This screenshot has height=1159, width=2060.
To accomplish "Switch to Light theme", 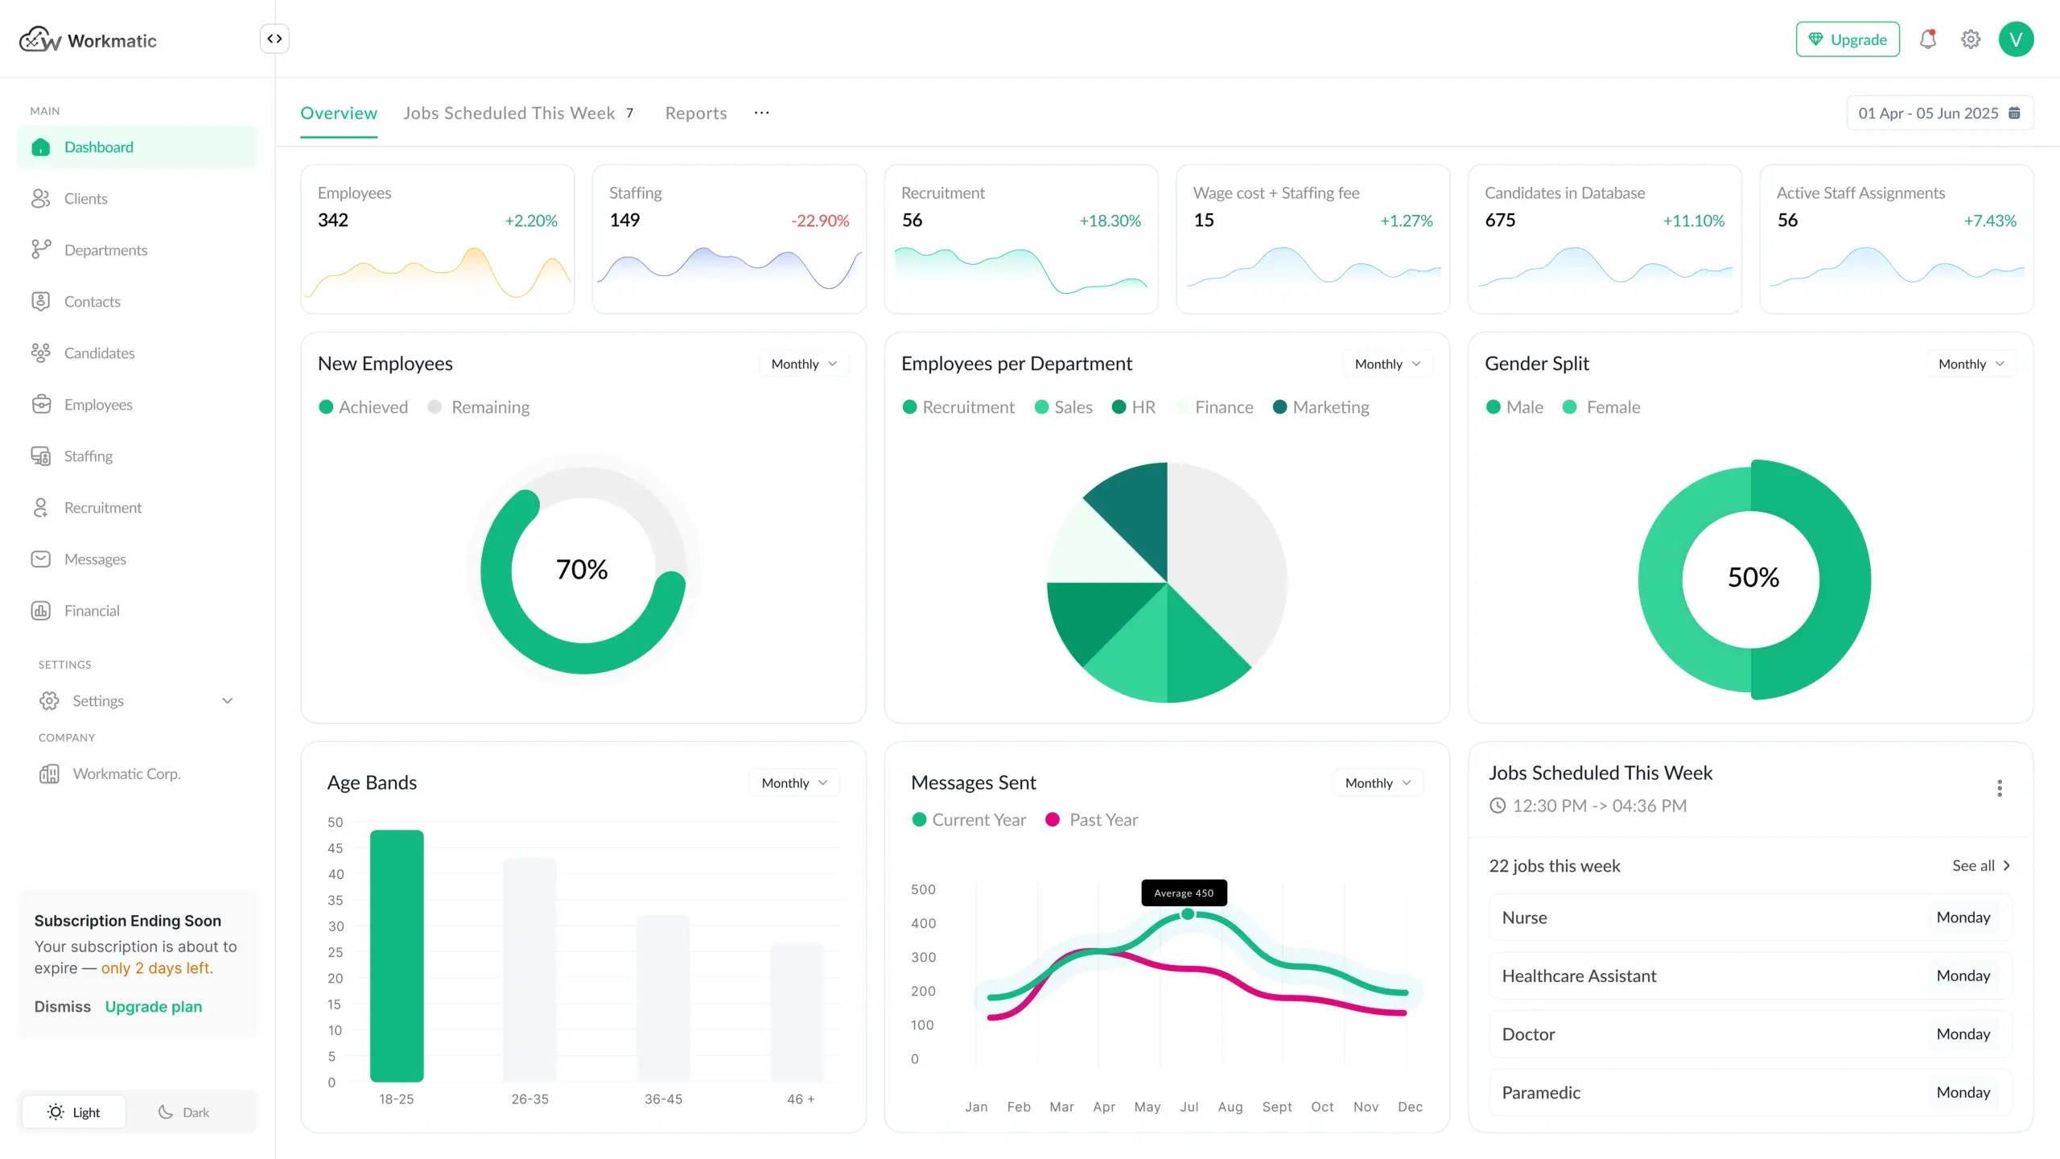I will [x=74, y=1112].
